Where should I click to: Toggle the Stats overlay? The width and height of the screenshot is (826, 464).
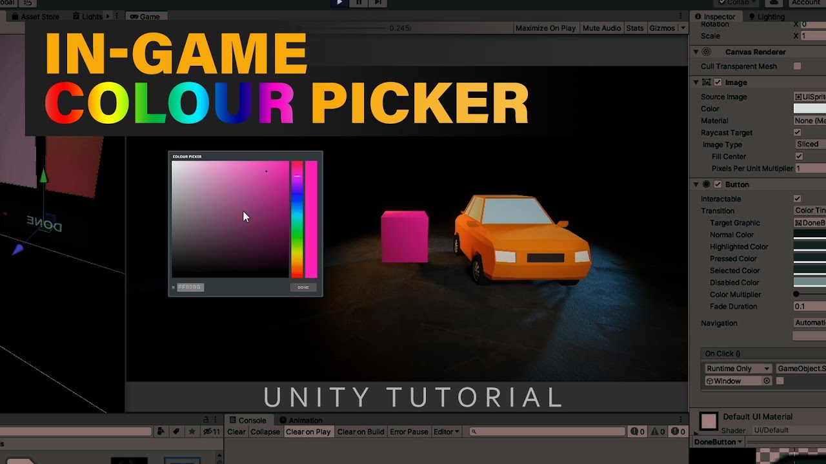(635, 28)
